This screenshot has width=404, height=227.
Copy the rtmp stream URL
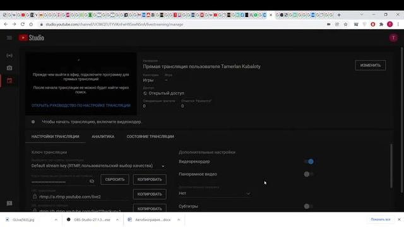tap(150, 194)
